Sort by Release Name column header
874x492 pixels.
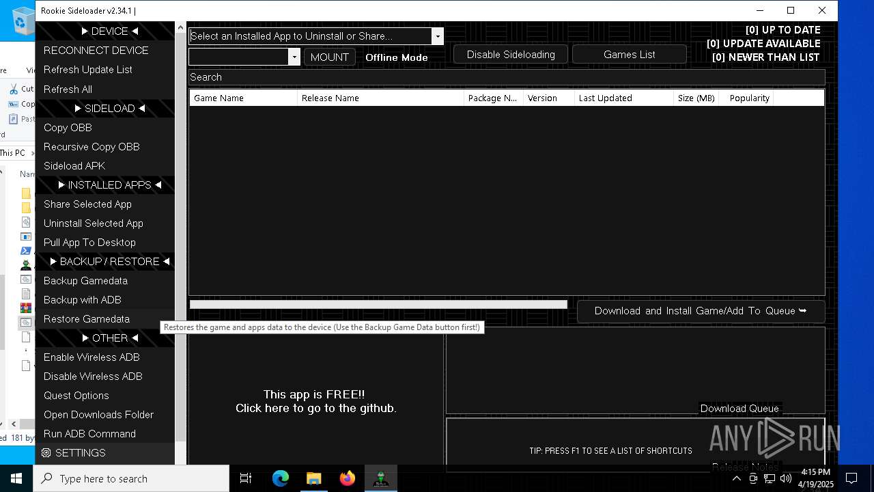pos(380,98)
